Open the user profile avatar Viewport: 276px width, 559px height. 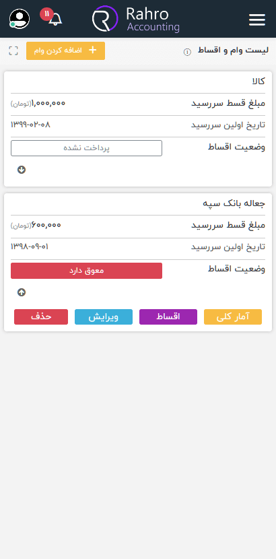[20, 19]
